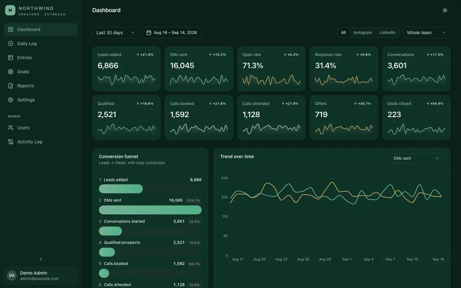Viewport: 461px width, 288px height.
Task: Click the Calls booked 1,592 card
Action: click(199, 118)
